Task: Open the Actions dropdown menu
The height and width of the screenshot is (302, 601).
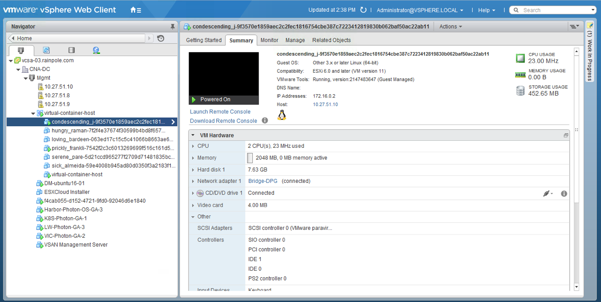Action: point(450,27)
